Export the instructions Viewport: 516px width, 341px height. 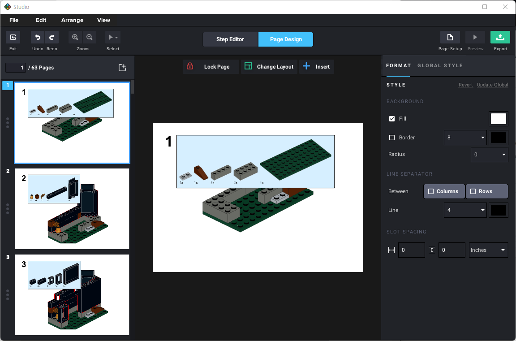click(500, 37)
